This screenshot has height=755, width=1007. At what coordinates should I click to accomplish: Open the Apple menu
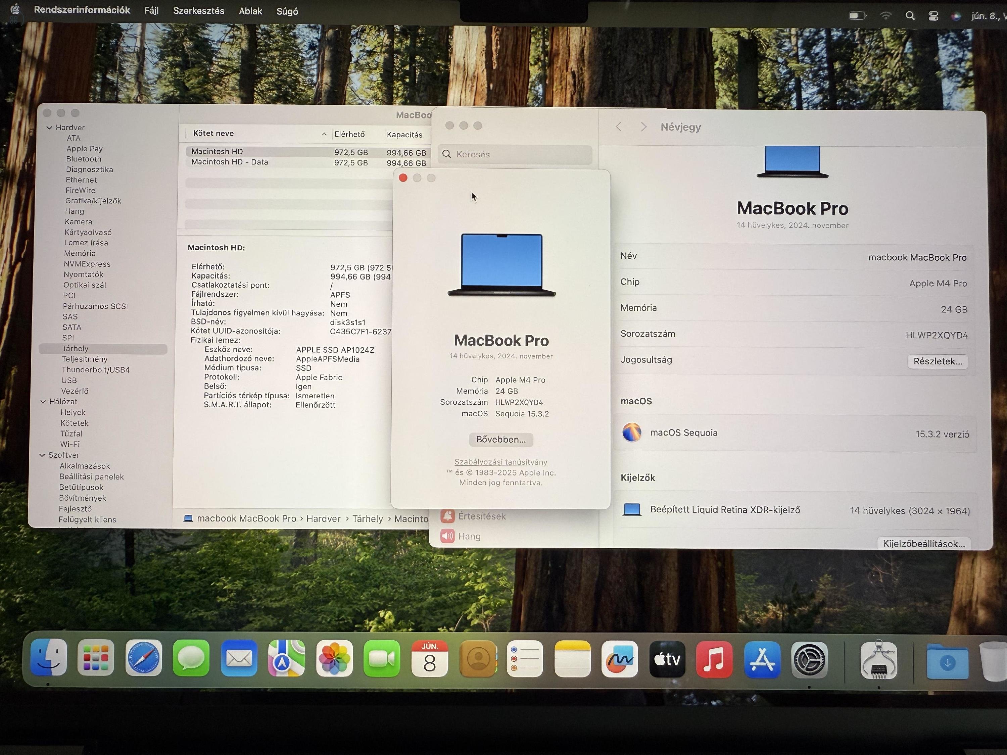(x=15, y=9)
